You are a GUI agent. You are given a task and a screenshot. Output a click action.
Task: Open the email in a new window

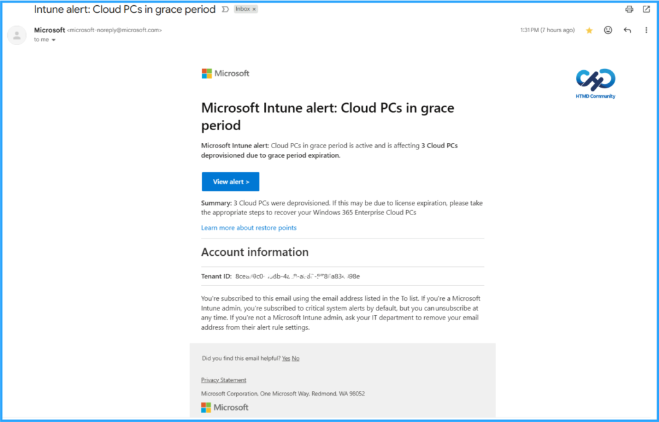pos(646,9)
